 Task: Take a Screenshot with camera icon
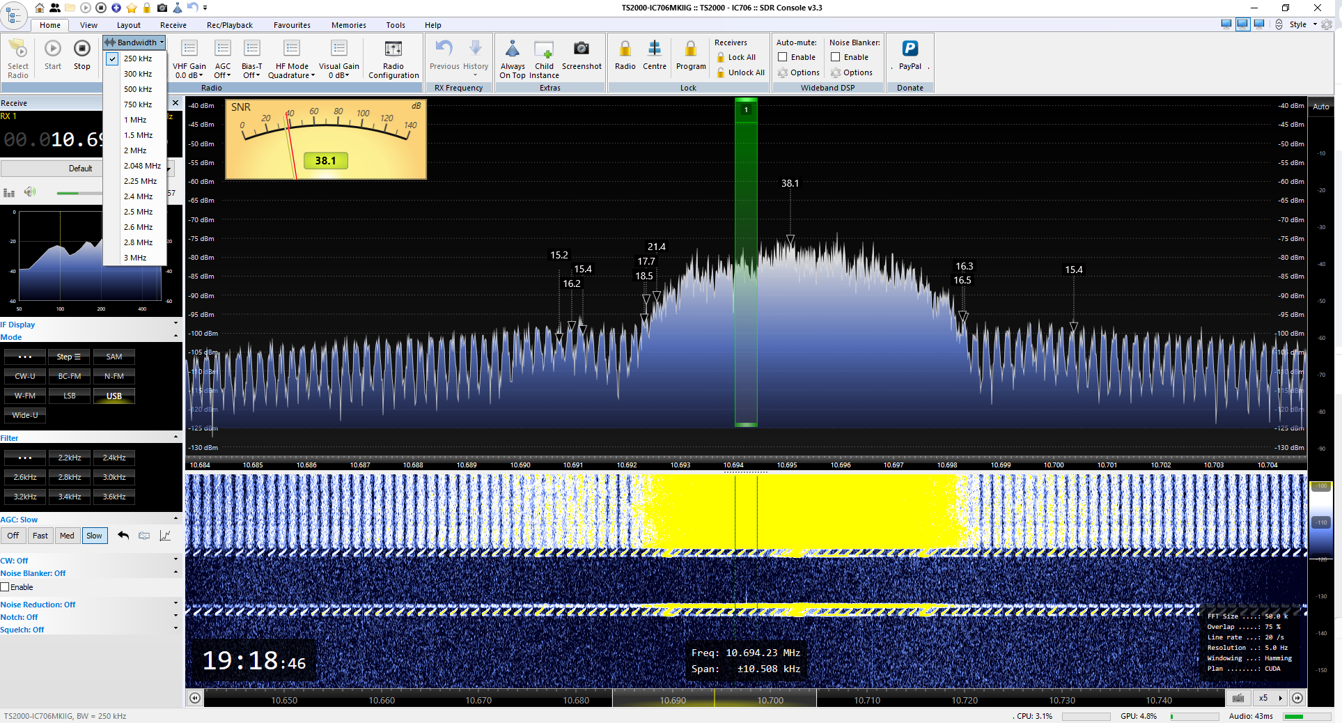pos(581,49)
